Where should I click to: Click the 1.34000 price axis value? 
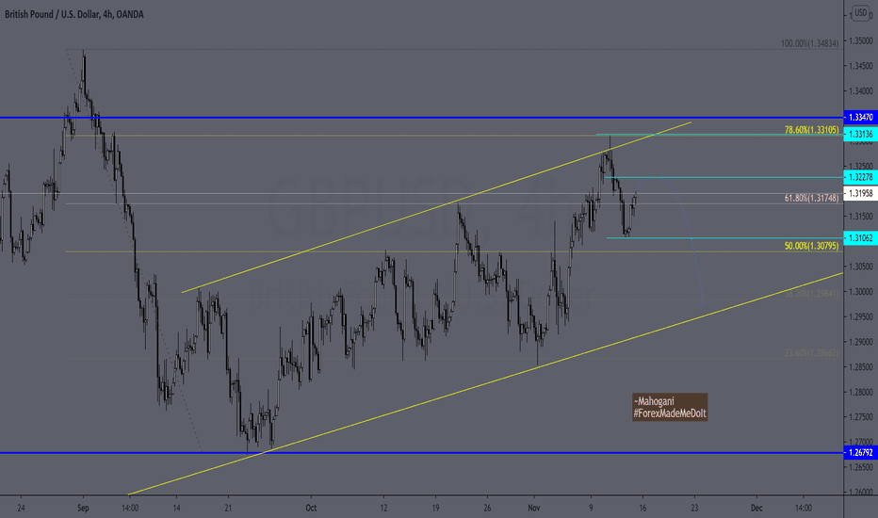(861, 91)
